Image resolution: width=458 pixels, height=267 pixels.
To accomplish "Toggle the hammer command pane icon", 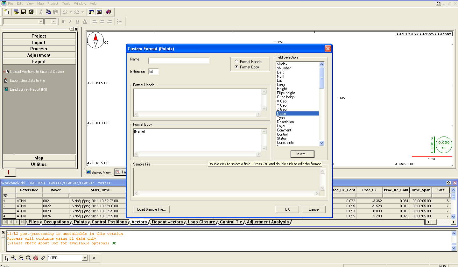I will point(99,12).
